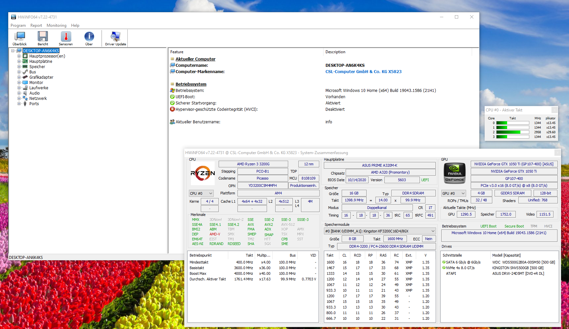Open the memory module Kingston KF3200C16D4/8GX dropdown
Viewport: 569px width, 329px height.
(x=380, y=231)
